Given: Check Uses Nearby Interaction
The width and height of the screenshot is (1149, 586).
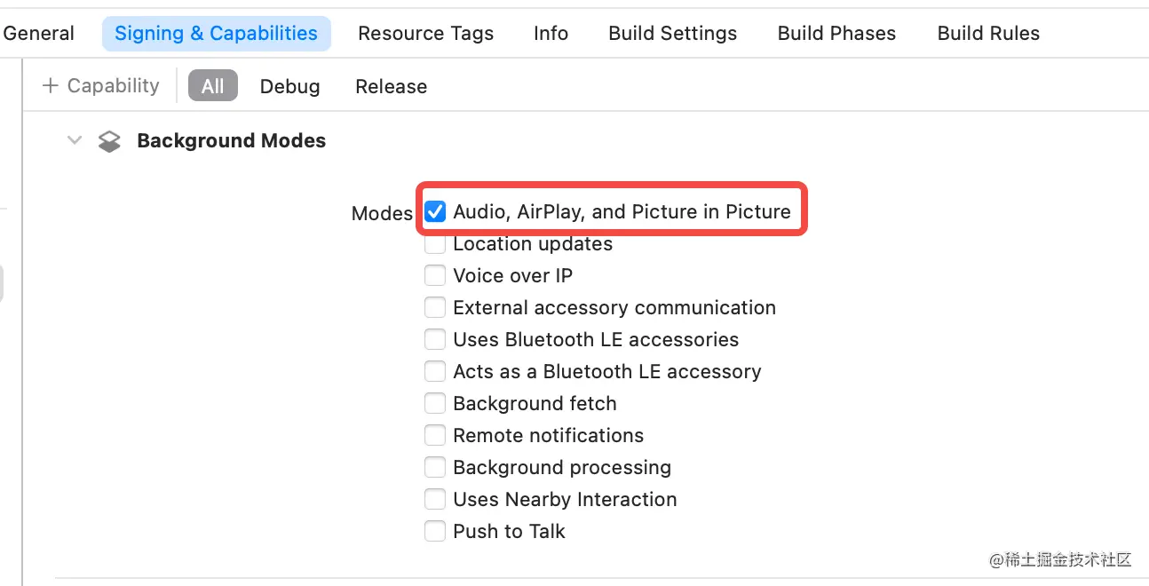Looking at the screenshot, I should click(435, 499).
